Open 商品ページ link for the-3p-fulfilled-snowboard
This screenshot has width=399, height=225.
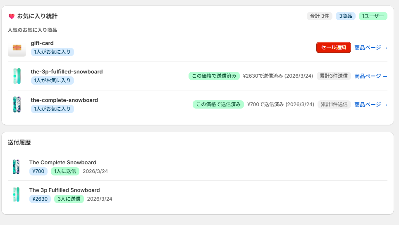[370, 76]
